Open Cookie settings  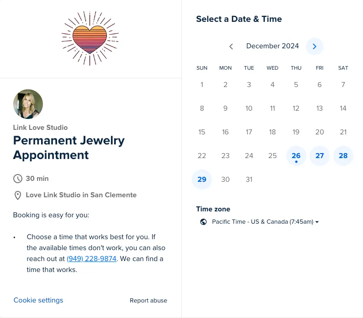click(38, 300)
